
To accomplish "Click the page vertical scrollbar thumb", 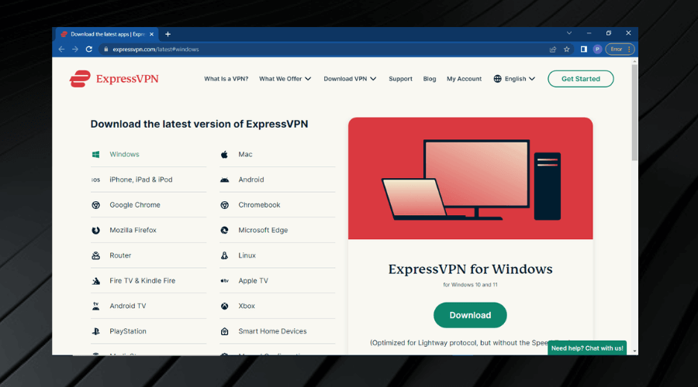I will 634,113.
